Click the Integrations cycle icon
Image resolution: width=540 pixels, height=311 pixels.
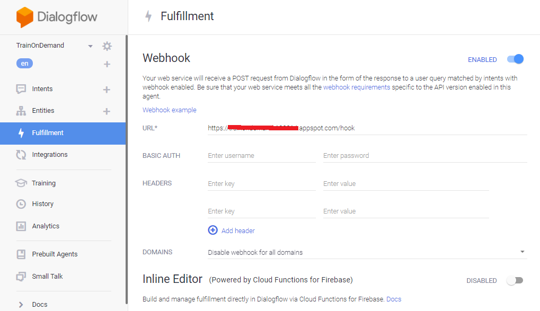coord(21,155)
